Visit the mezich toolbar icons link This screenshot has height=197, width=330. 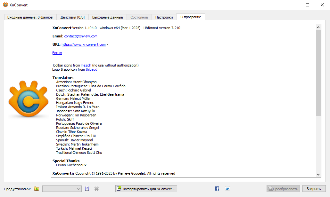(86, 65)
